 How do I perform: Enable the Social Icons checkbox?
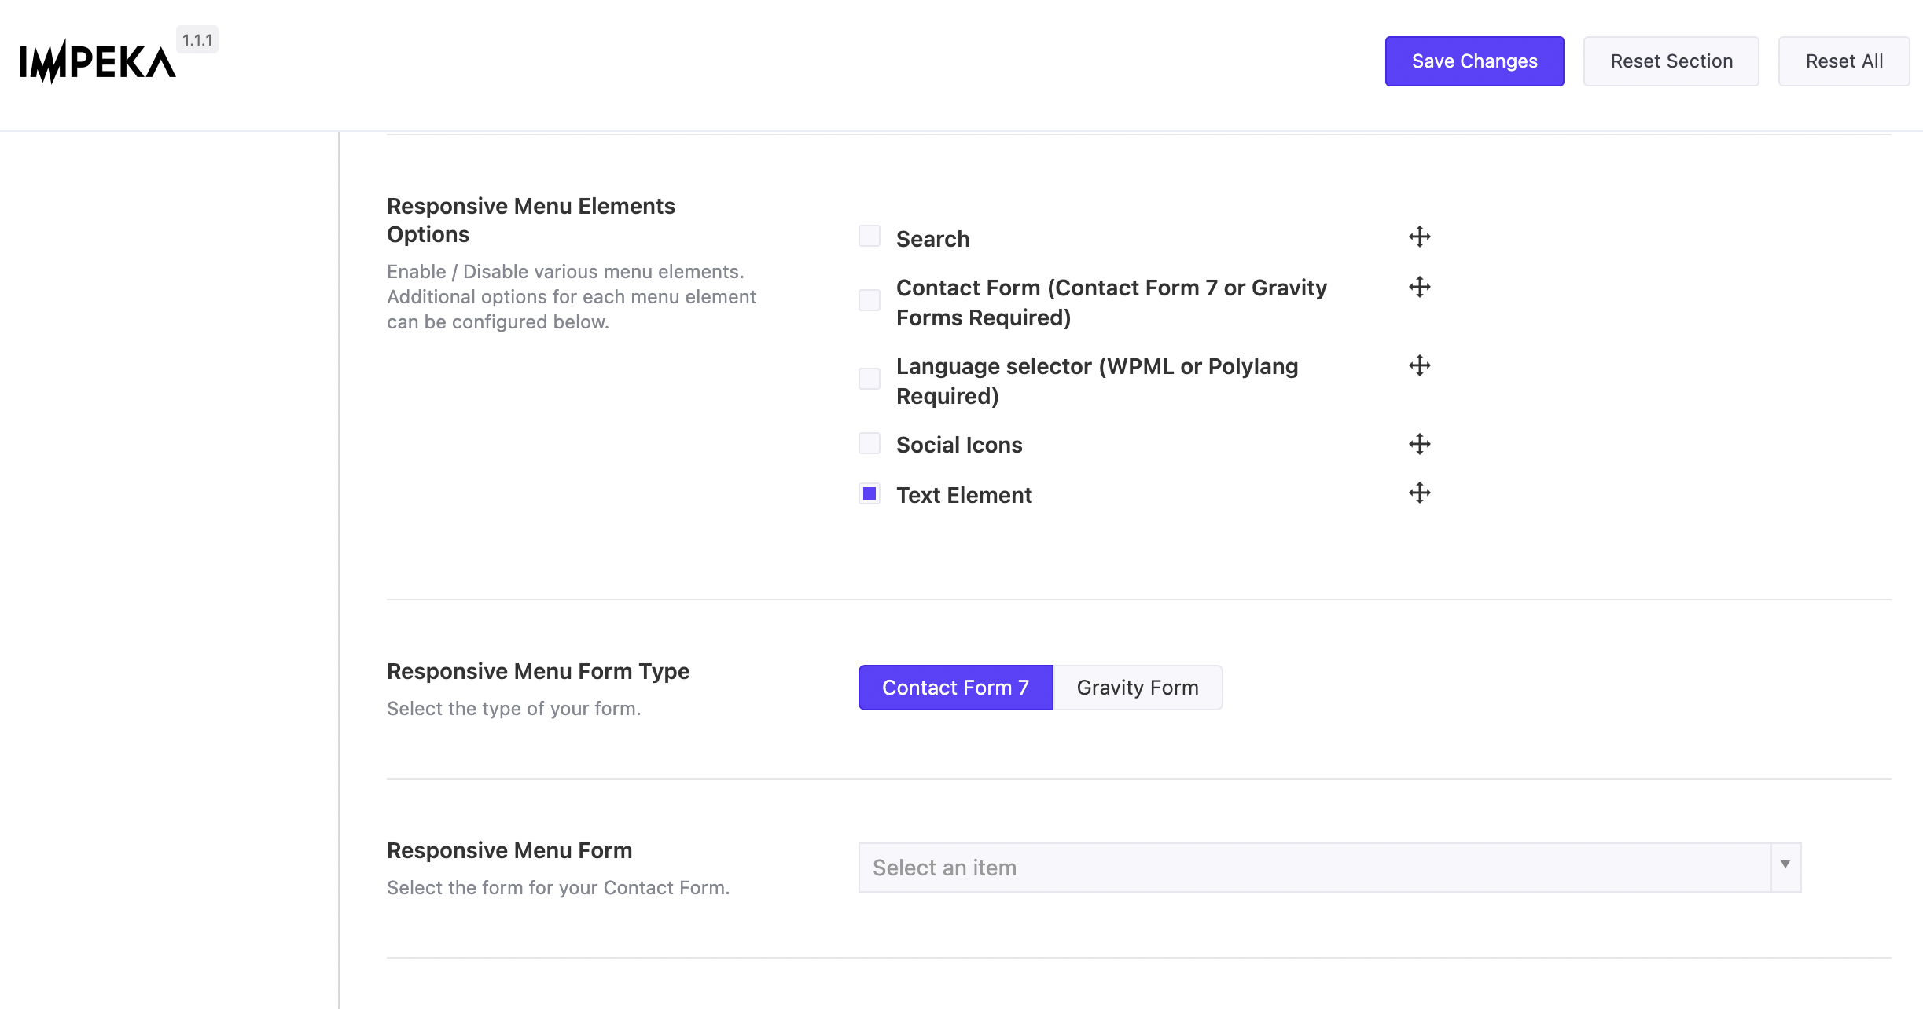(869, 443)
